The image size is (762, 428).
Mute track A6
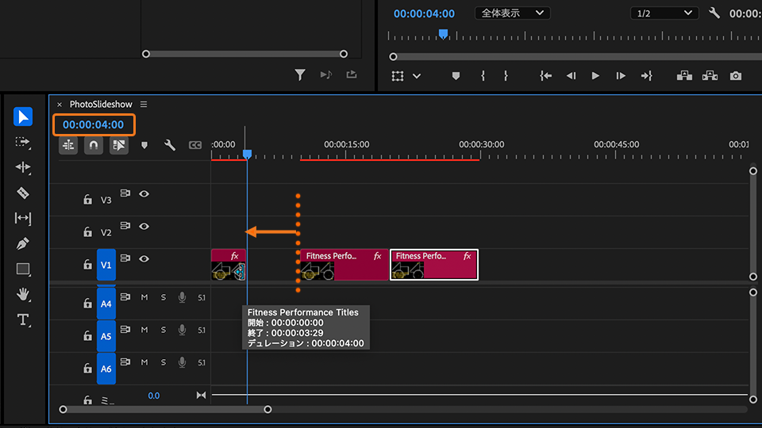[x=144, y=362]
